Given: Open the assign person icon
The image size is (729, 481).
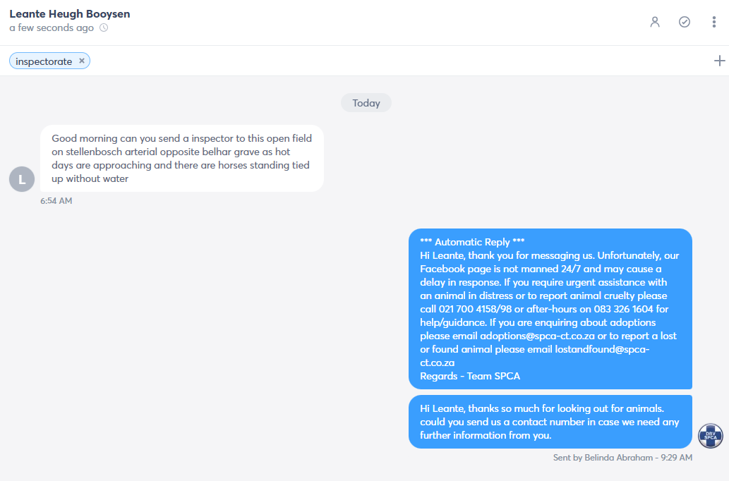Looking at the screenshot, I should [x=655, y=22].
